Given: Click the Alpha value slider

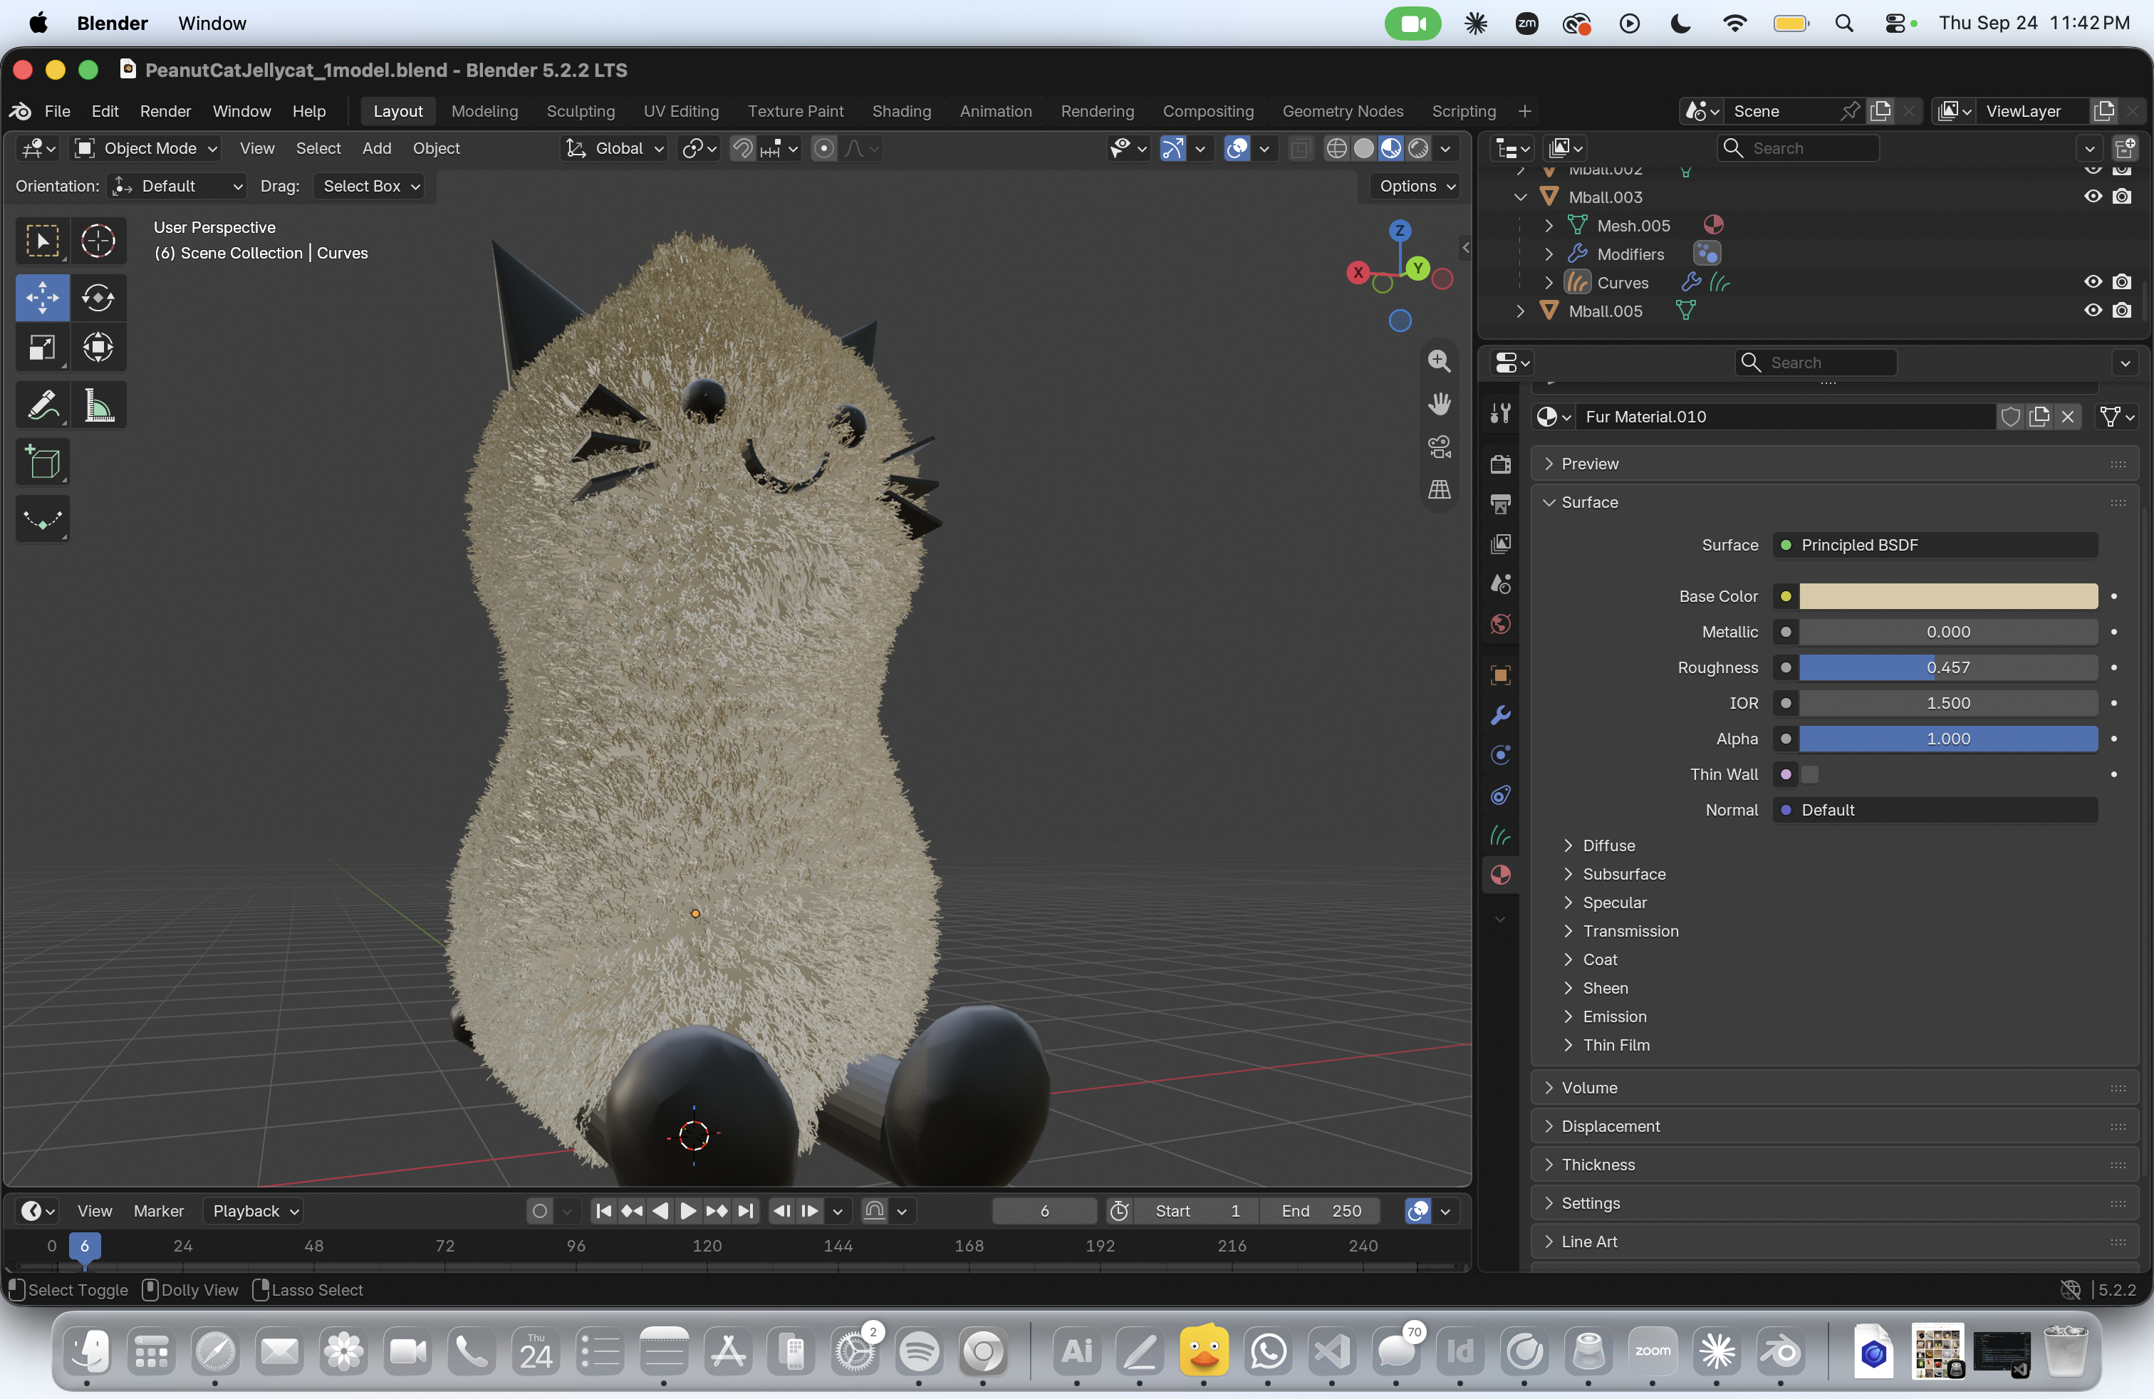Looking at the screenshot, I should [x=1947, y=739].
